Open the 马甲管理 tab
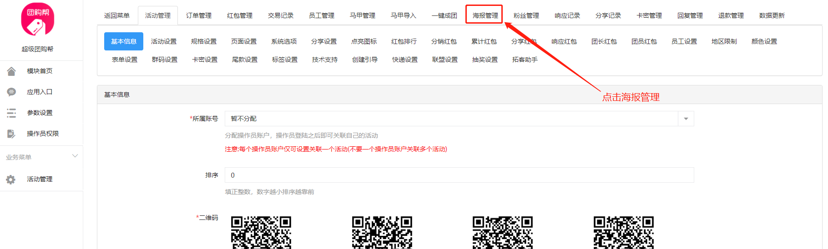 click(363, 15)
